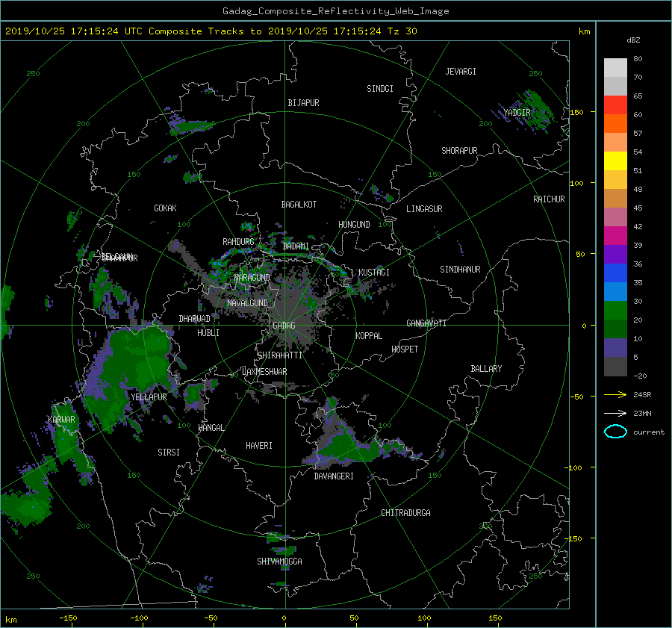Viewport: 672px width, 628px height.
Task: Click the LINGASUR label
Action: (424, 209)
